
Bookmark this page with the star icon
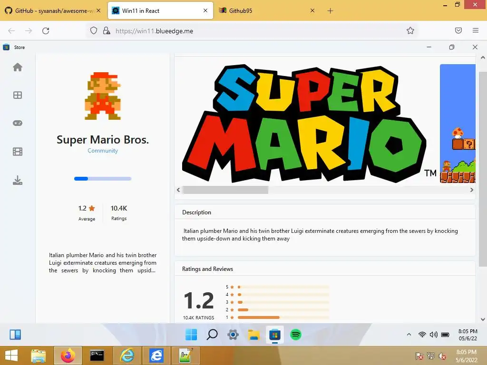pos(410,30)
